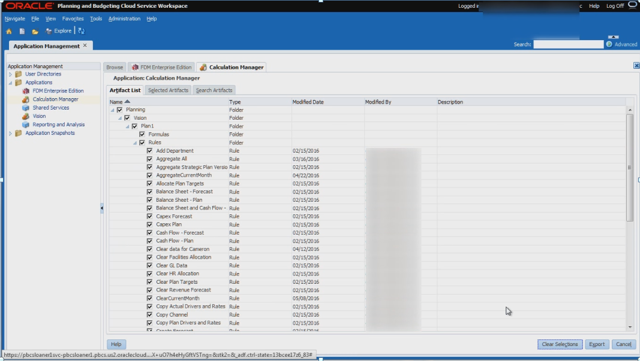Image resolution: width=640 pixels, height=361 pixels.
Task: Collapse the Plan1 folder row
Action: [x=127, y=126]
